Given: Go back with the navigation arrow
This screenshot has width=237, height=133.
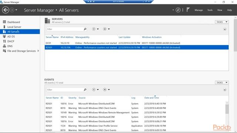Looking at the screenshot, I should tap(6, 10).
